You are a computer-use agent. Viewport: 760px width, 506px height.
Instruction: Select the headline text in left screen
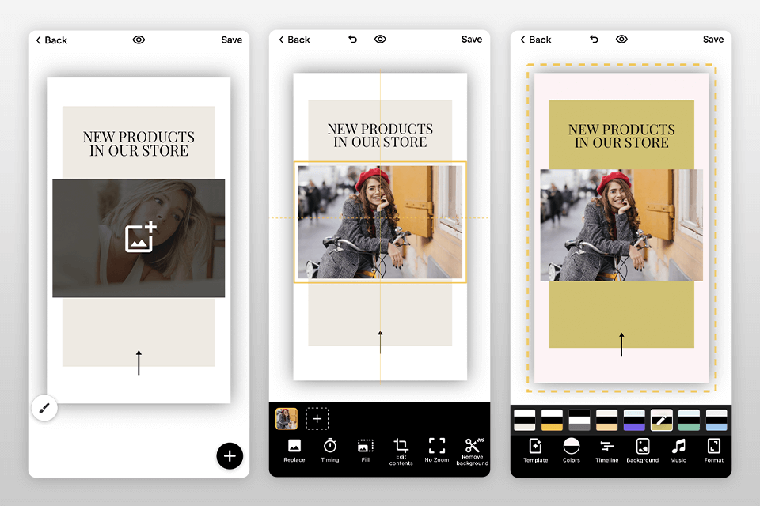click(x=139, y=144)
